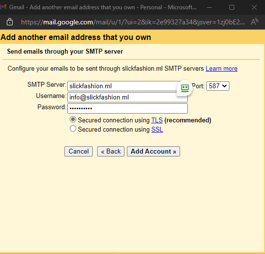Click the '(recommended)' text

187,120
